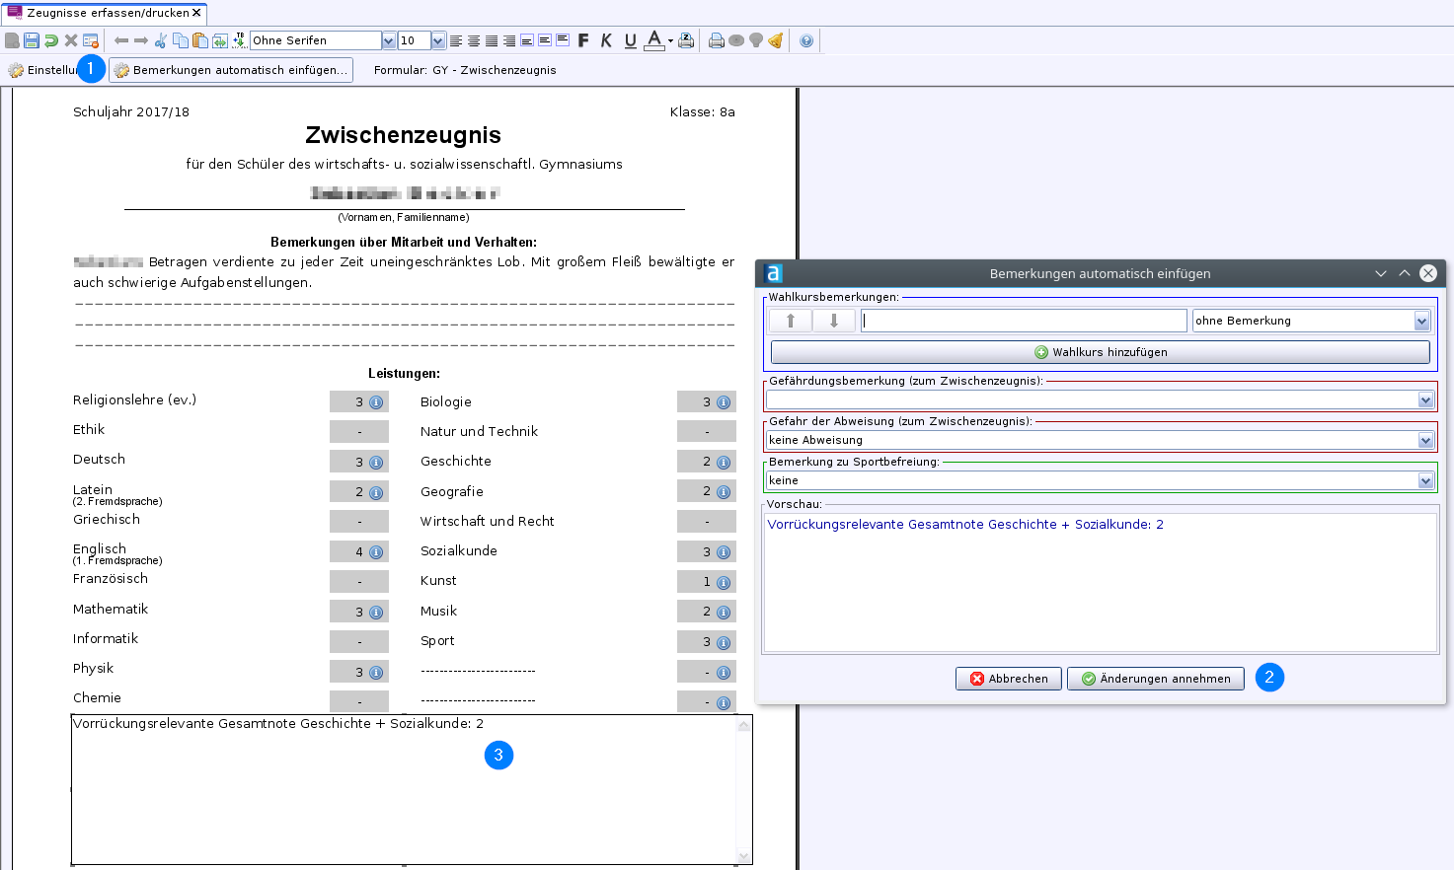Image resolution: width=1454 pixels, height=870 pixels.
Task: Click info icon next to Biologie grade
Action: point(724,402)
